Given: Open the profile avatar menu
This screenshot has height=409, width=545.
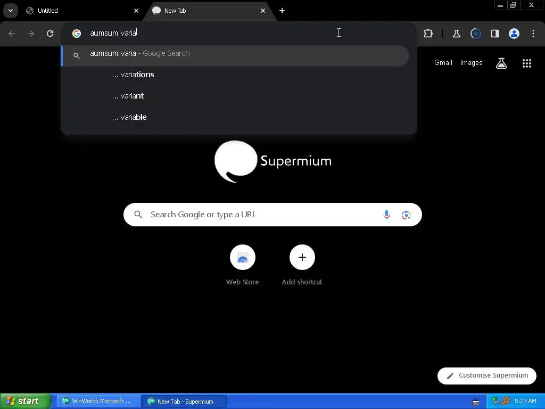Looking at the screenshot, I should [x=514, y=34].
